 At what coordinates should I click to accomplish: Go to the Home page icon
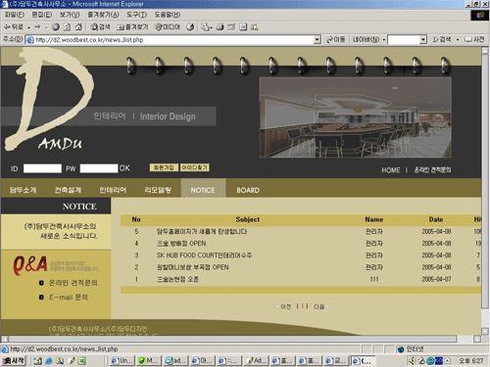pyautogui.click(x=78, y=27)
